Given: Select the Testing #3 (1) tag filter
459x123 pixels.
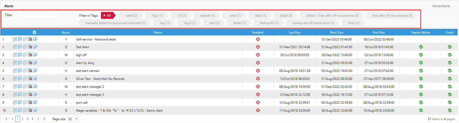Looking at the screenshot, I should coord(267,23).
